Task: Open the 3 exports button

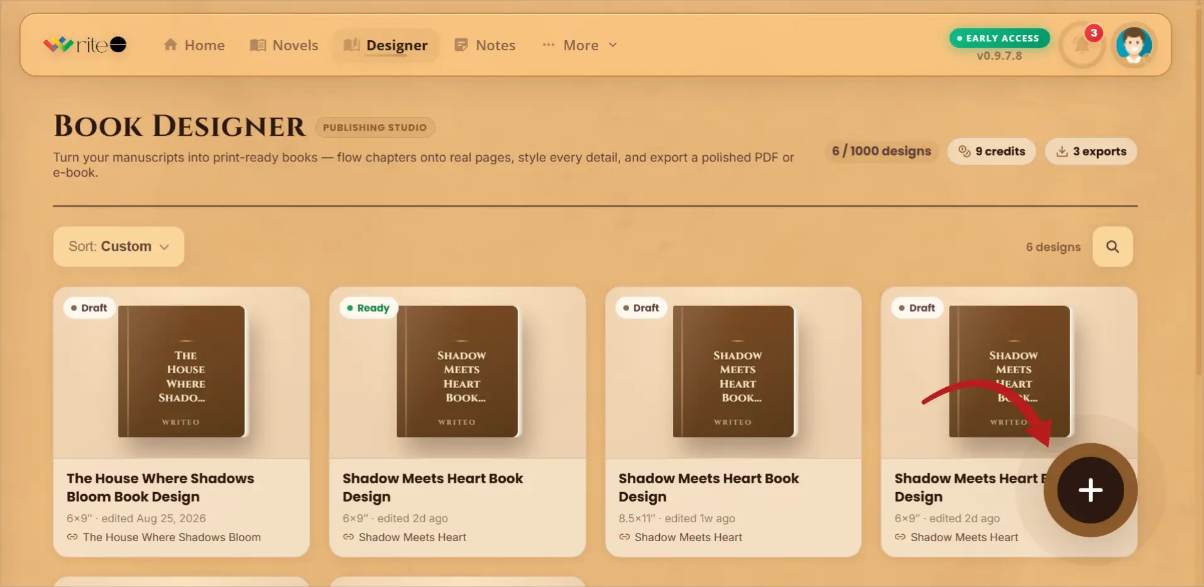Action: [x=1091, y=151]
